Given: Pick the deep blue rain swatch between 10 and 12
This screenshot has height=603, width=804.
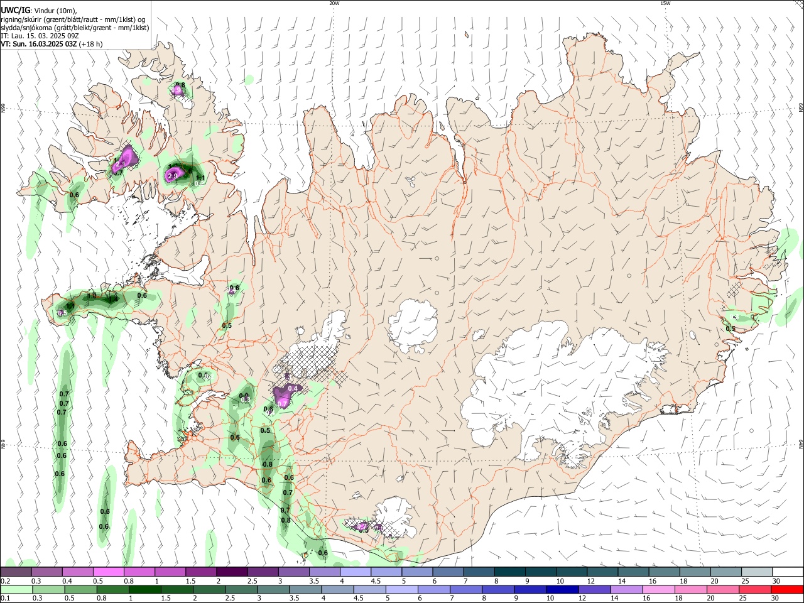Looking at the screenshot, I should pyautogui.click(x=562, y=589).
